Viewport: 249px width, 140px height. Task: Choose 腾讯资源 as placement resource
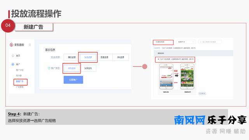(x=72, y=57)
